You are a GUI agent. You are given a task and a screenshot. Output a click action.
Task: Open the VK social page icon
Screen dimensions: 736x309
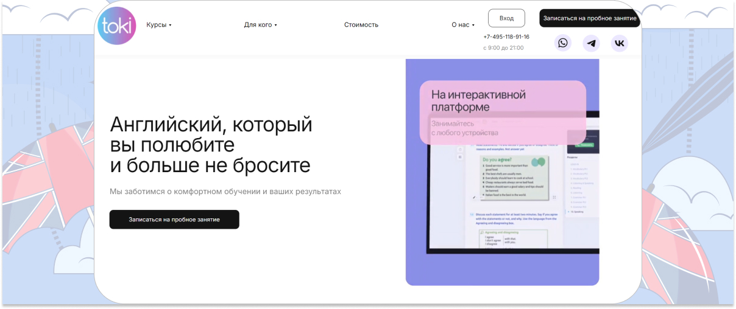[x=619, y=43]
